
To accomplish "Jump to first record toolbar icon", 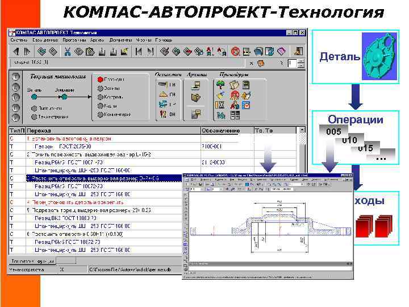I will (x=139, y=51).
